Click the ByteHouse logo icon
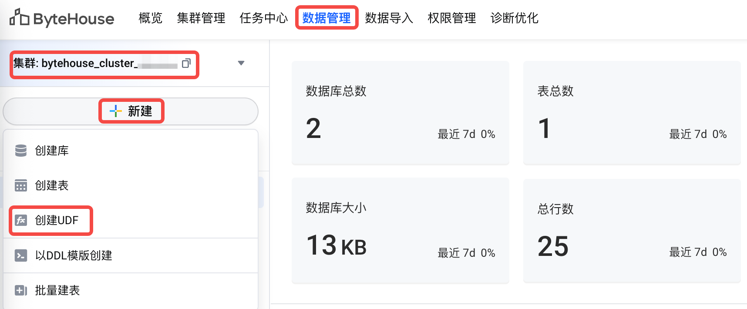The image size is (747, 309). pos(20,17)
